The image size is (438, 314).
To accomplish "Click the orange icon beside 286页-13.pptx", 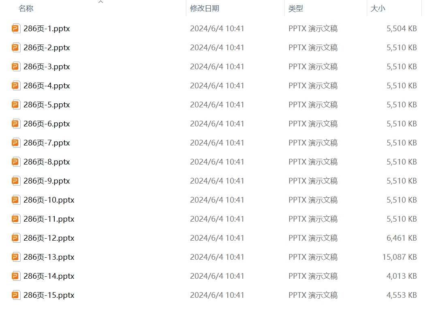I will pyautogui.click(x=16, y=257).
